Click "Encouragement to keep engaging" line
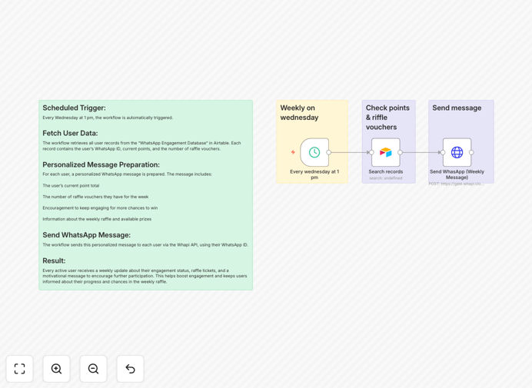Image resolution: width=532 pixels, height=388 pixels. [x=100, y=208]
